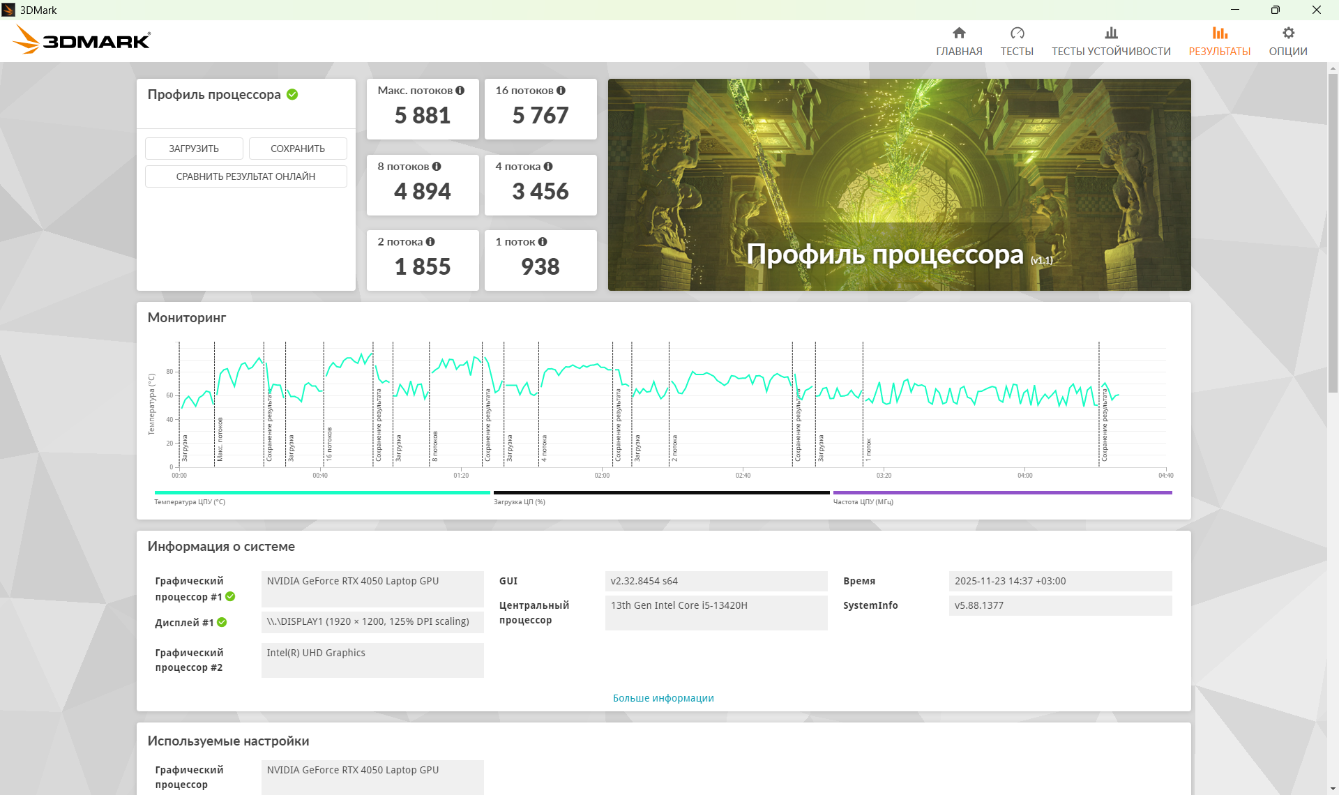Click the gear icon above ОПЦИИ
1339x795 pixels.
tap(1288, 33)
